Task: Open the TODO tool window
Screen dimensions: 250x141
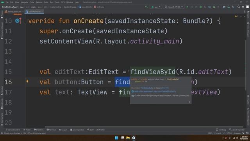Action: point(27,130)
